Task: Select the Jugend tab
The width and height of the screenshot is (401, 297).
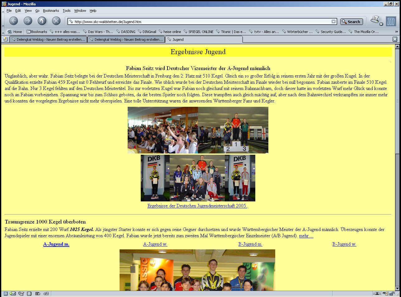Action: (x=204, y=40)
